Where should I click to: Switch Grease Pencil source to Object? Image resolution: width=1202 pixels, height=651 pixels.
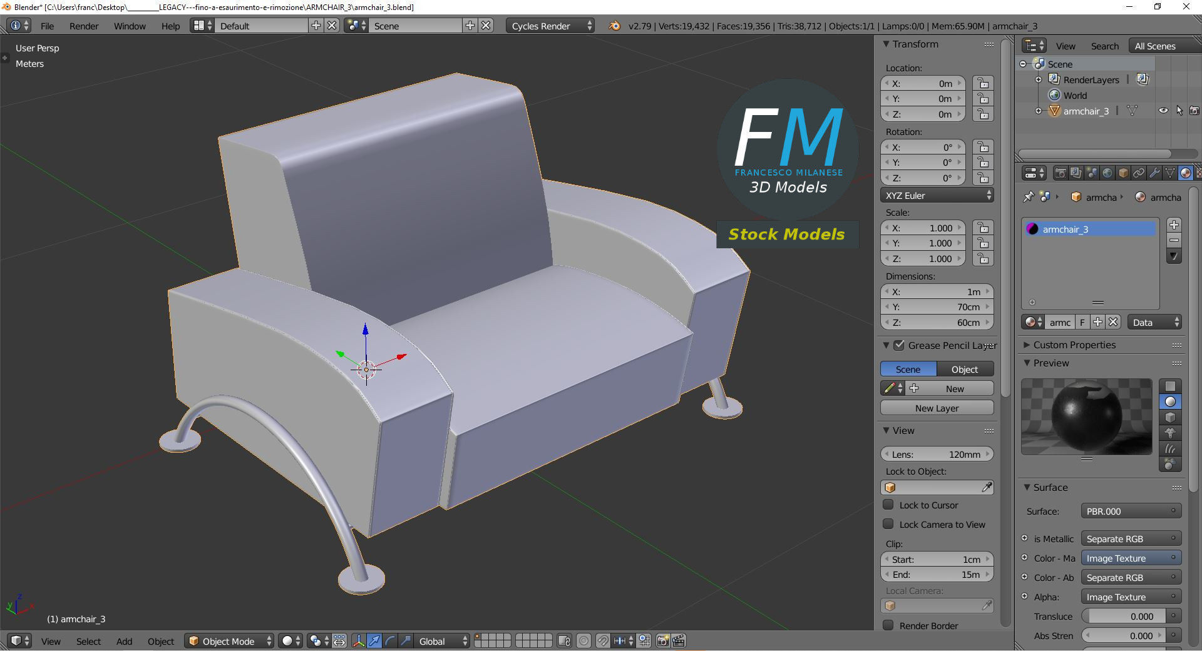pos(965,369)
